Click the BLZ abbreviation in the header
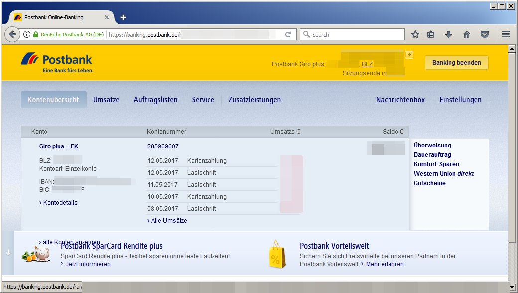 click(x=367, y=64)
